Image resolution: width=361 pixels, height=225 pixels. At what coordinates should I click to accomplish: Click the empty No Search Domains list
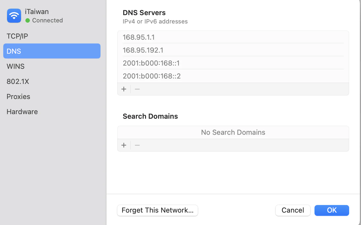(233, 132)
